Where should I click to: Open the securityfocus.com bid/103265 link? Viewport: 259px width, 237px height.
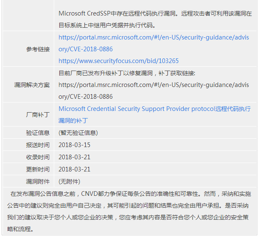point(119,61)
